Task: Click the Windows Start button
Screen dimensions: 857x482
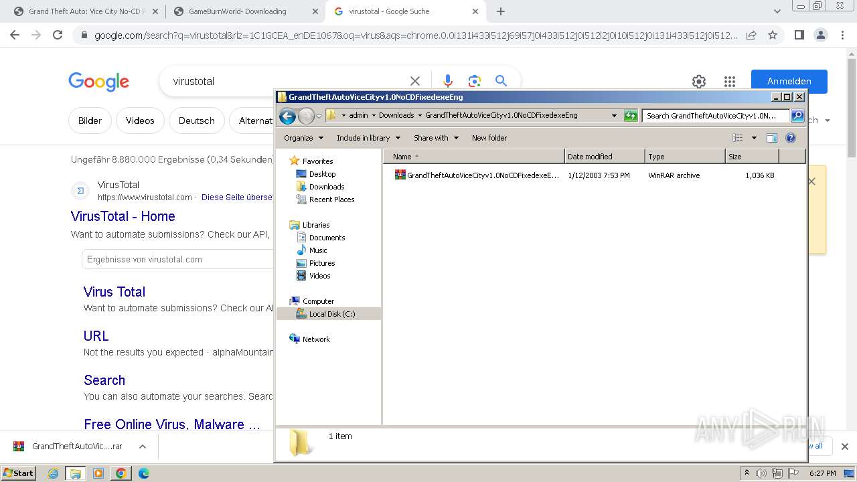Action: [x=19, y=473]
